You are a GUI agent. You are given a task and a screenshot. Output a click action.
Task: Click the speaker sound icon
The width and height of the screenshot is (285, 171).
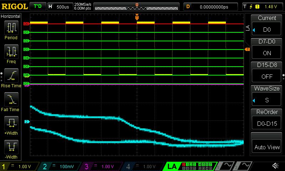coord(275,166)
